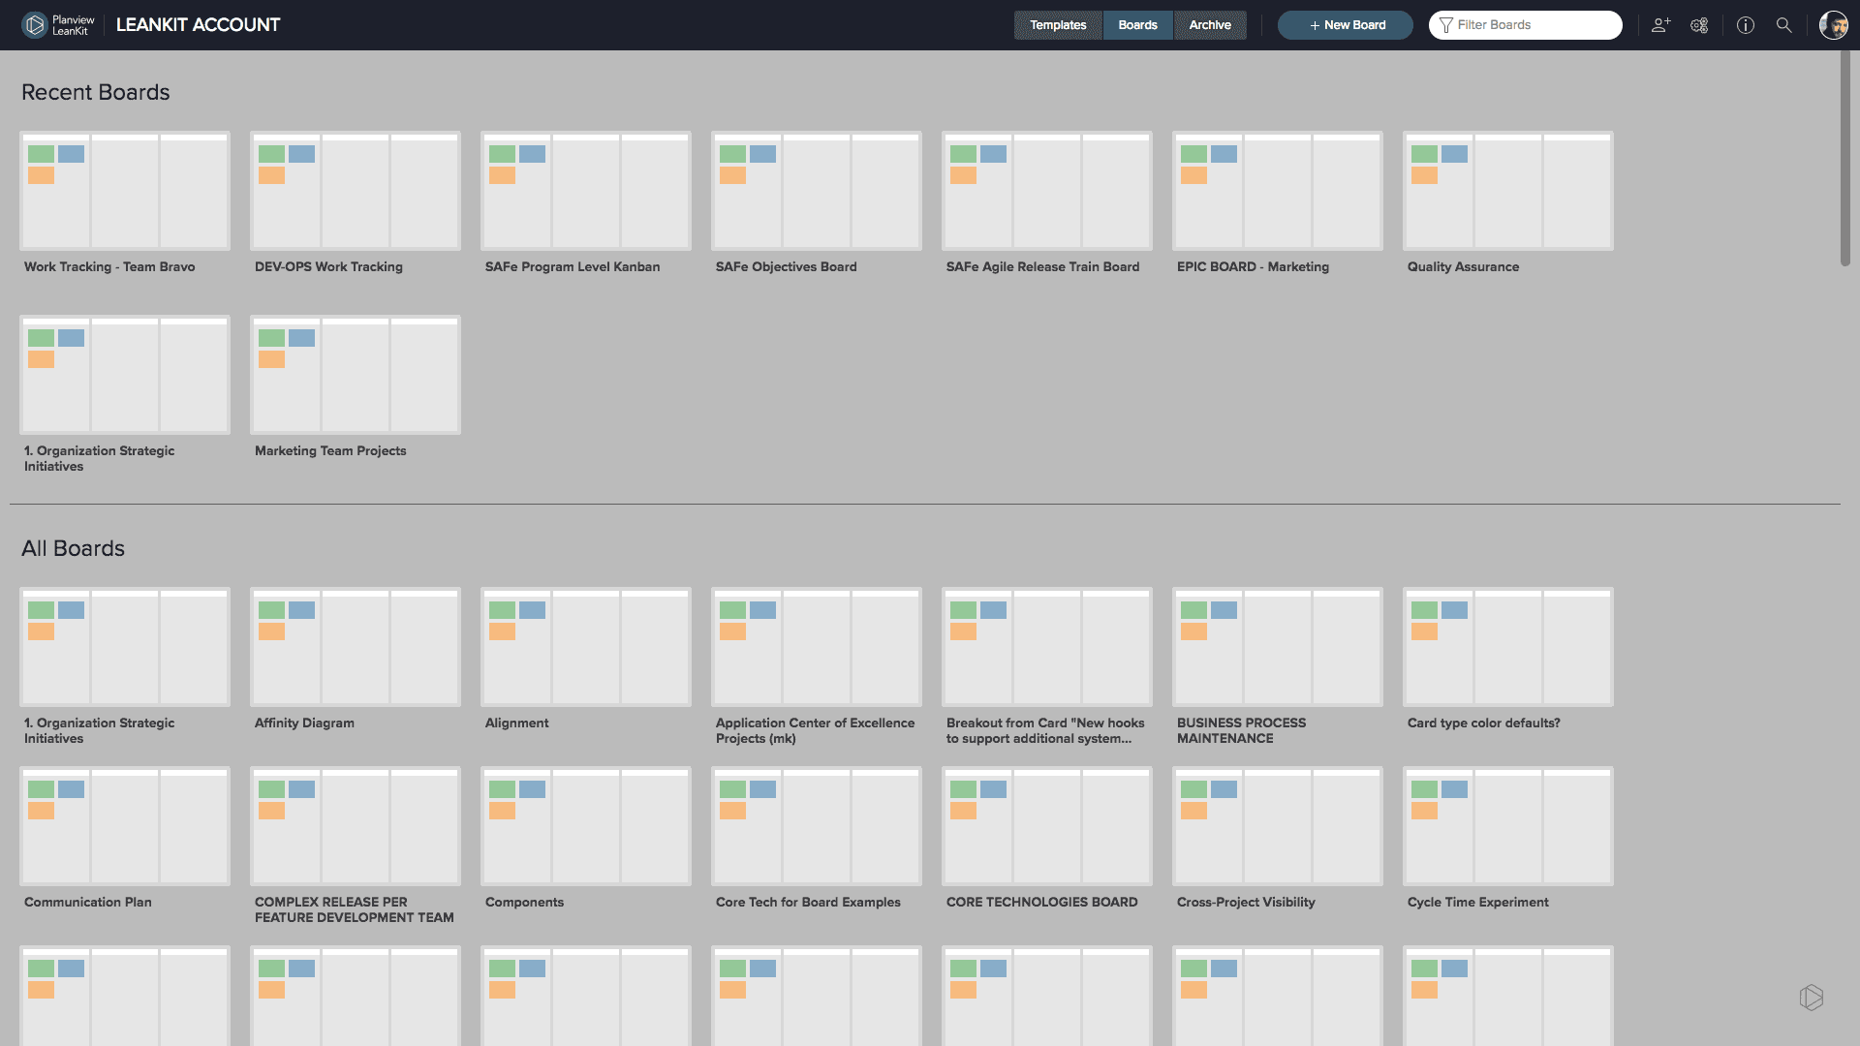Open the user profile avatar
This screenshot has height=1046, width=1860.
click(x=1832, y=25)
